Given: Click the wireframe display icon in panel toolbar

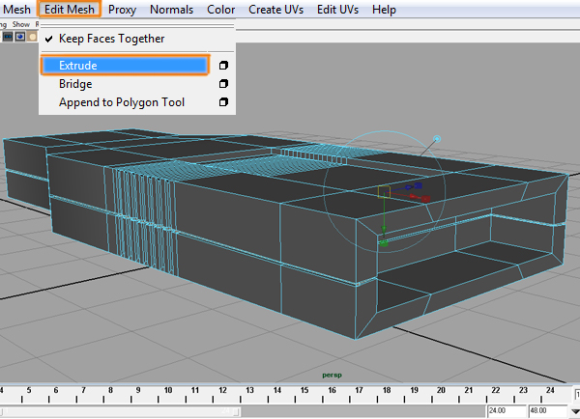Looking at the screenshot, I should coord(8,37).
